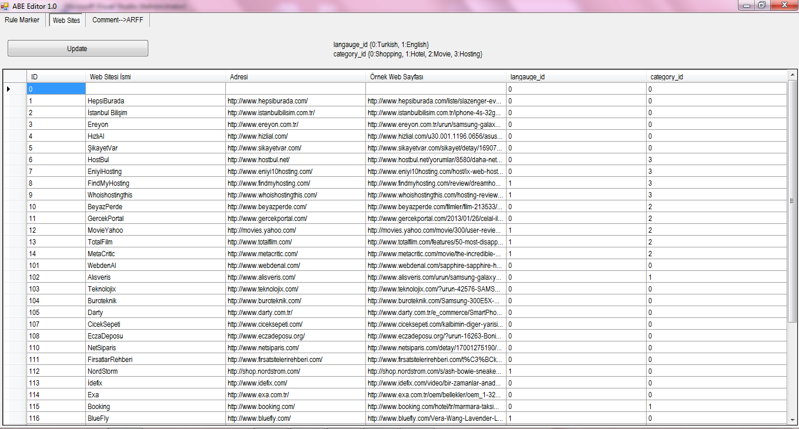799x429 pixels.
Task: Select the İdefix name cell
Action: tap(155, 383)
